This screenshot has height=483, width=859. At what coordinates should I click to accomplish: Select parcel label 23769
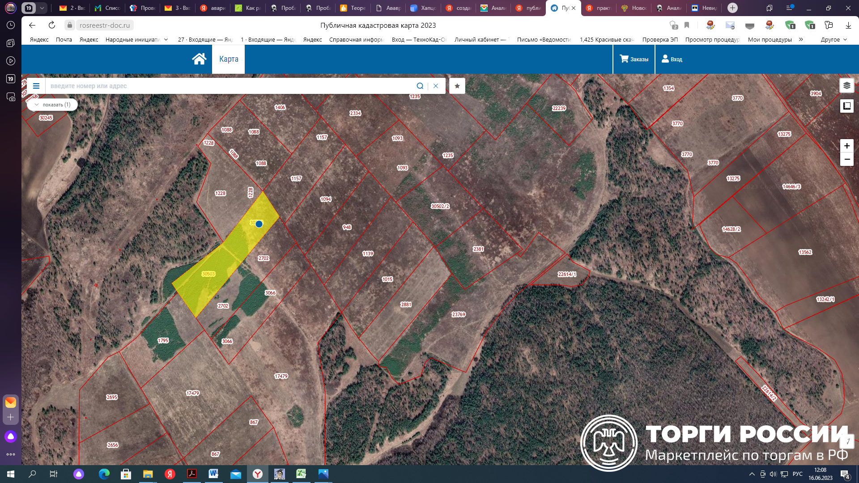pyautogui.click(x=459, y=314)
